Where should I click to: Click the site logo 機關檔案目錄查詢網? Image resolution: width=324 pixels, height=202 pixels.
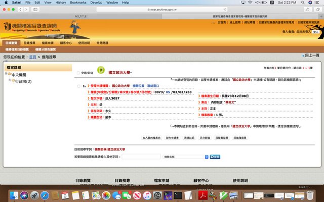31,27
